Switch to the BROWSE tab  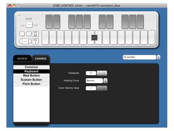tap(22, 59)
